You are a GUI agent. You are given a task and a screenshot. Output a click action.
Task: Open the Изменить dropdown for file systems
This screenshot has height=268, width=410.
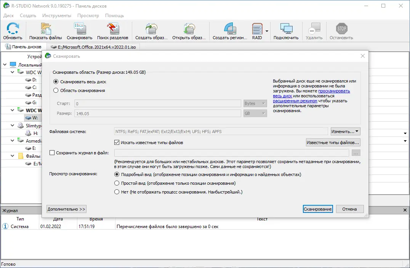(x=345, y=131)
